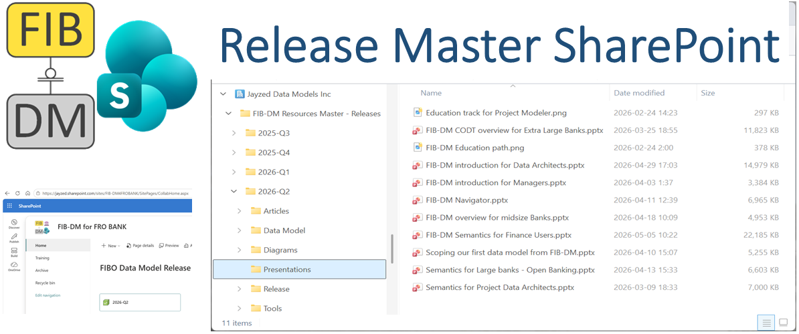Image resolution: width=799 pixels, height=334 pixels.
Task: Select Home in the site navigation
Action: coord(58,246)
